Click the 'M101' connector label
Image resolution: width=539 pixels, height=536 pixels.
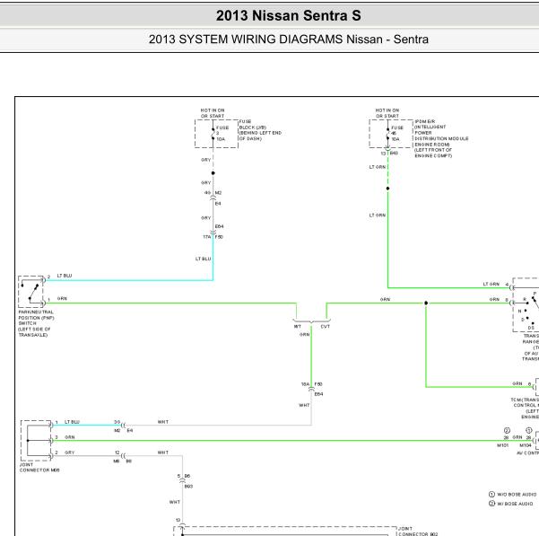click(x=502, y=445)
